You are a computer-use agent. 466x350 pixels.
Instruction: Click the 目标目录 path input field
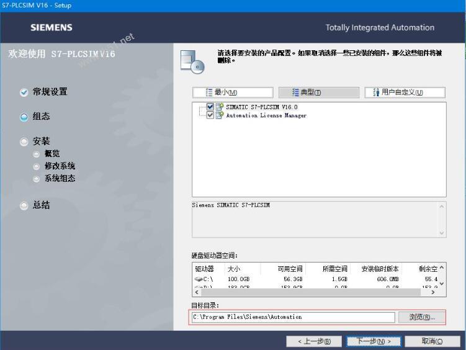click(x=293, y=317)
